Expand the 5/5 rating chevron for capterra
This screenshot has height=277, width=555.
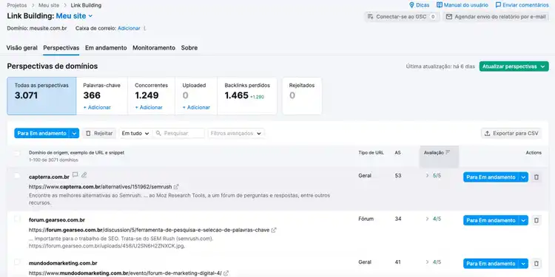coord(427,176)
